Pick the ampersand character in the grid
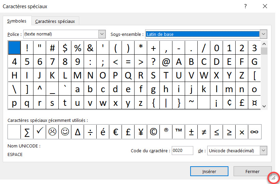 point(90,48)
